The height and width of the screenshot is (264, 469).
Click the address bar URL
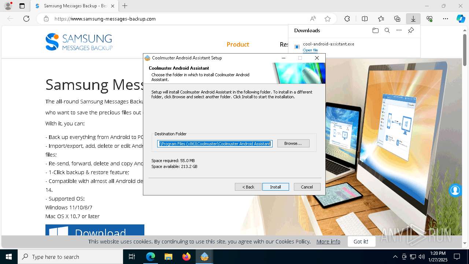tap(105, 19)
